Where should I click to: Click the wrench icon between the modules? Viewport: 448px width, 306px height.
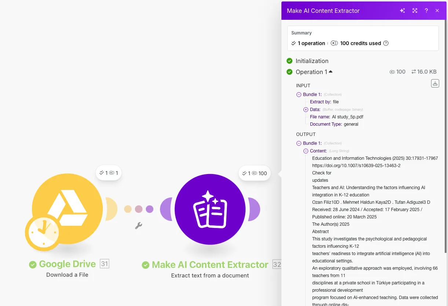(138, 226)
